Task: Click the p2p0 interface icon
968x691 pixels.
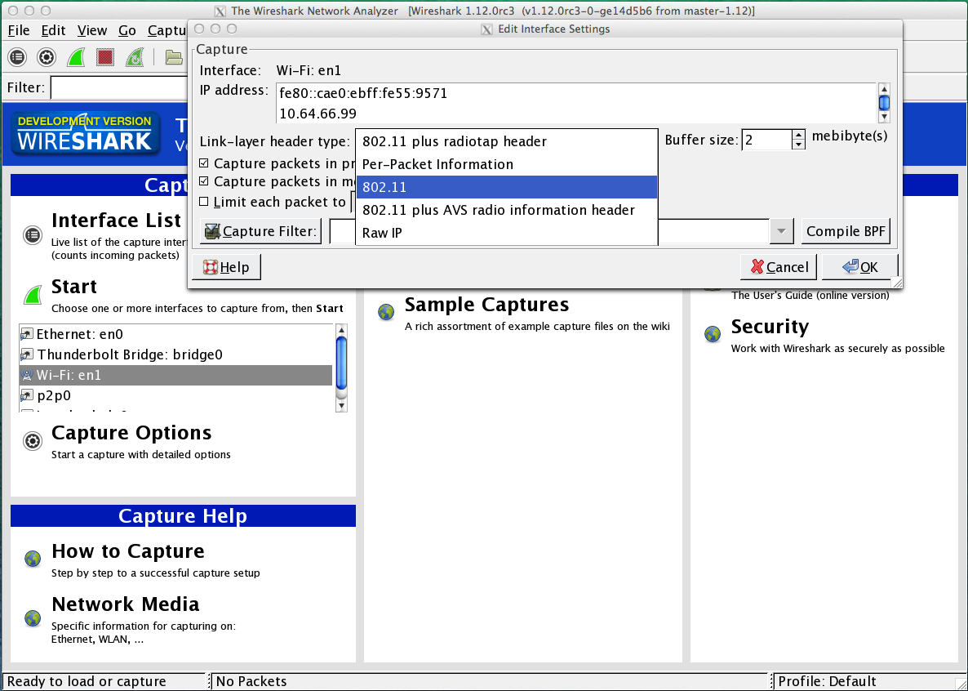Action: [27, 395]
